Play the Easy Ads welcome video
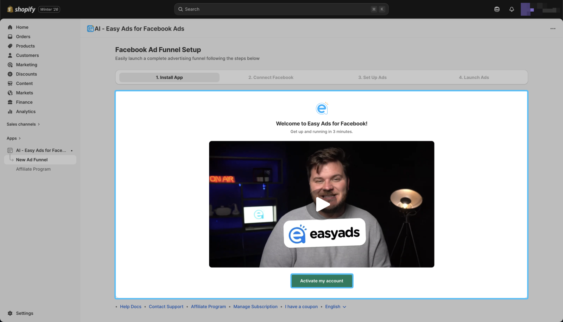 click(322, 204)
